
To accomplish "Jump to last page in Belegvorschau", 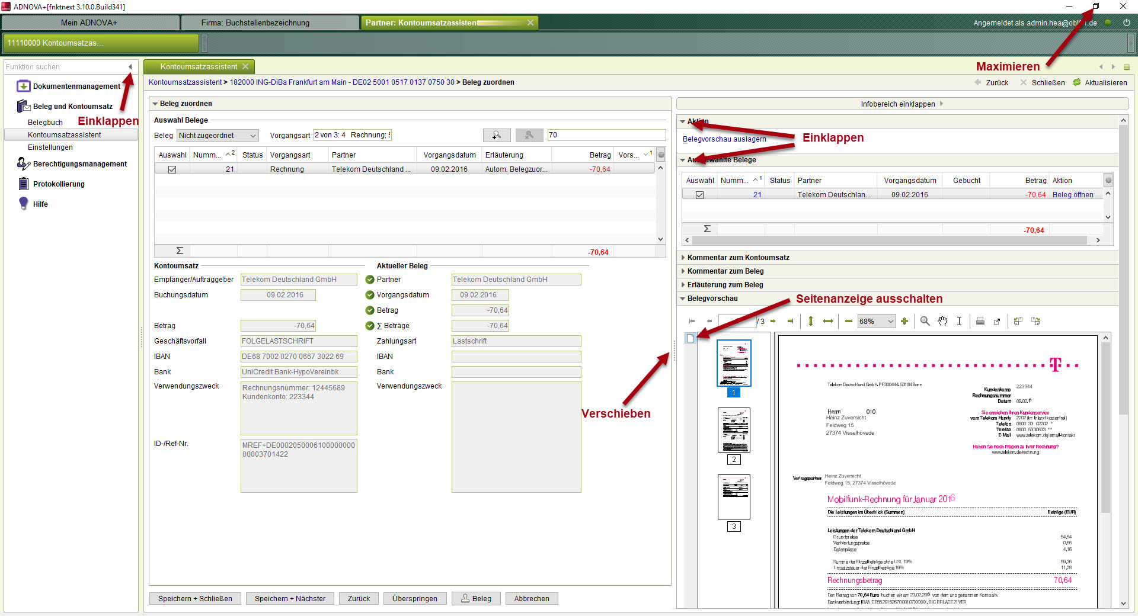I will [790, 321].
